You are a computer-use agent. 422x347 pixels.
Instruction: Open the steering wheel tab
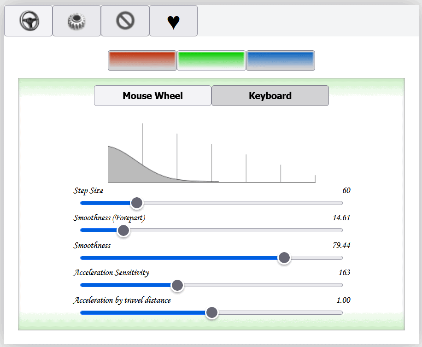click(x=29, y=21)
